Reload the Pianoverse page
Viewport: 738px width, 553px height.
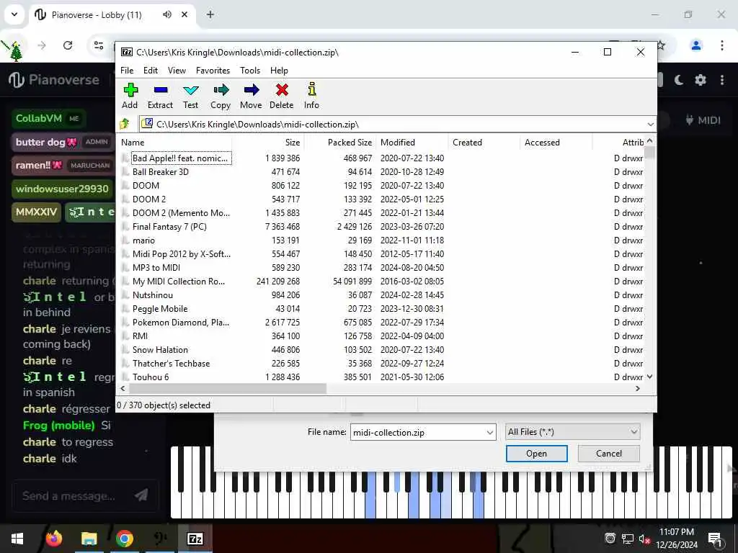pos(68,45)
